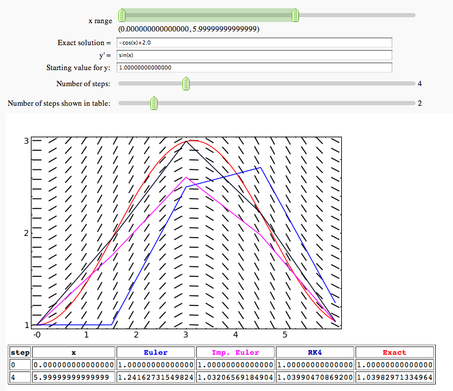This screenshot has width=453, height=391.
Task: Click the right handle of x range slider
Action: tap(295, 15)
